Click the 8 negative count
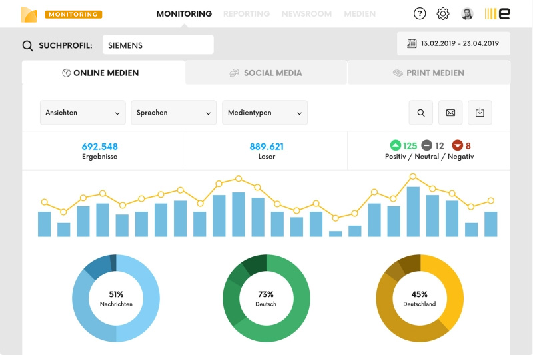 (x=468, y=146)
